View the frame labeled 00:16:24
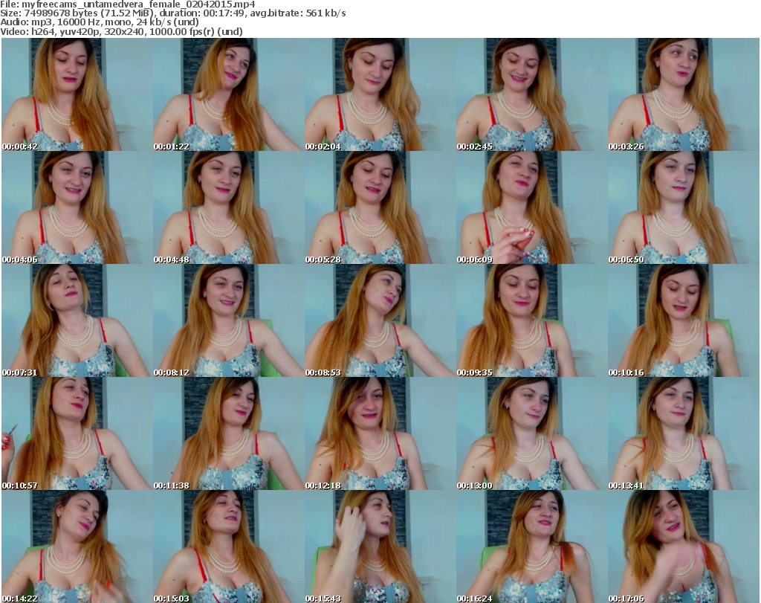 tap(531, 546)
